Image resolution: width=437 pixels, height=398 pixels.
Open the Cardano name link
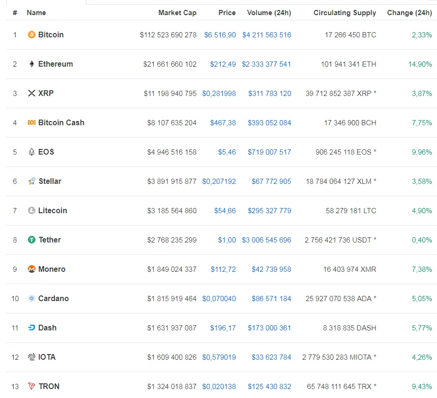pyautogui.click(x=53, y=299)
